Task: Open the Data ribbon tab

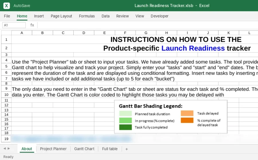Action: tap(105, 16)
